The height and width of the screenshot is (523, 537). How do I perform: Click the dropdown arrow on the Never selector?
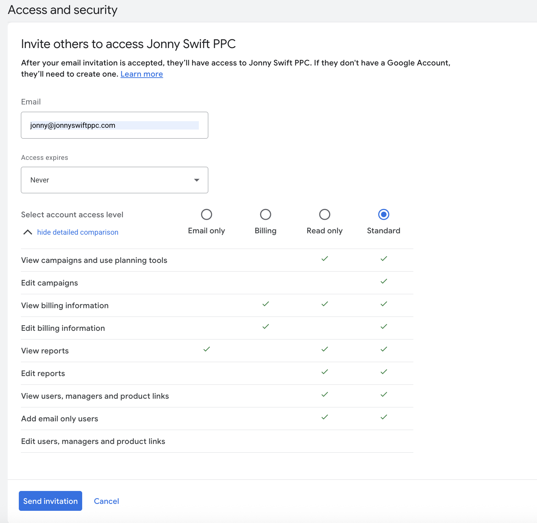[197, 180]
